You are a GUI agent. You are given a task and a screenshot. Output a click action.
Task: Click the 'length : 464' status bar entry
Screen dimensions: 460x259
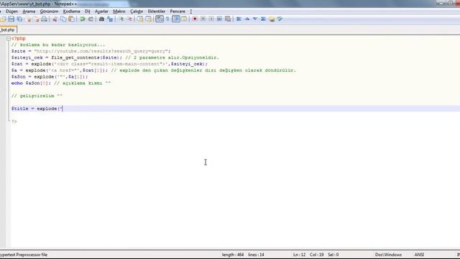coord(233,255)
